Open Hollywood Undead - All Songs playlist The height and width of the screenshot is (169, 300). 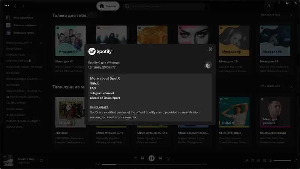click(x=24, y=67)
